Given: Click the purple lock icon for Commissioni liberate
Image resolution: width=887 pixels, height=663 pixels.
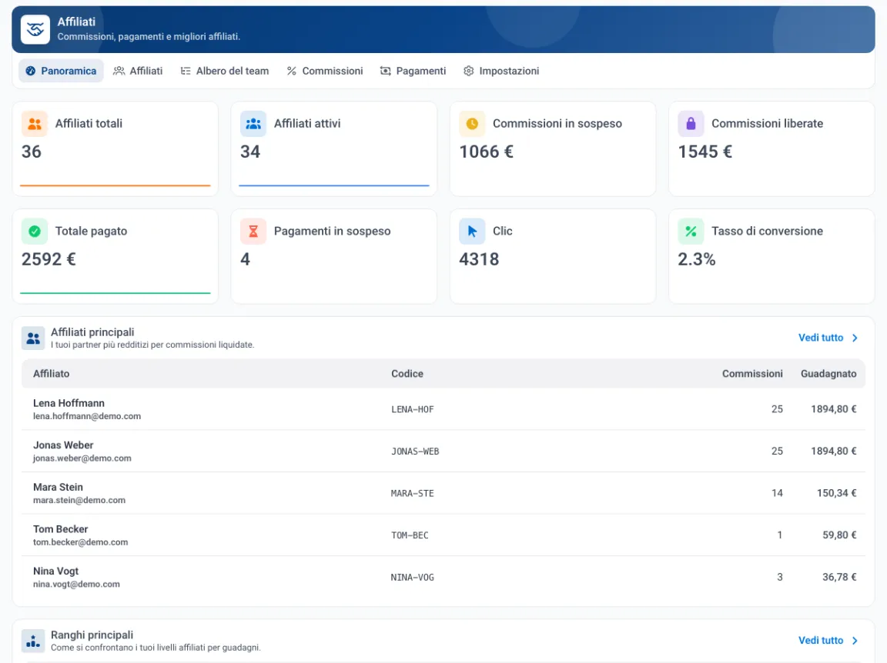Looking at the screenshot, I should pyautogui.click(x=691, y=124).
